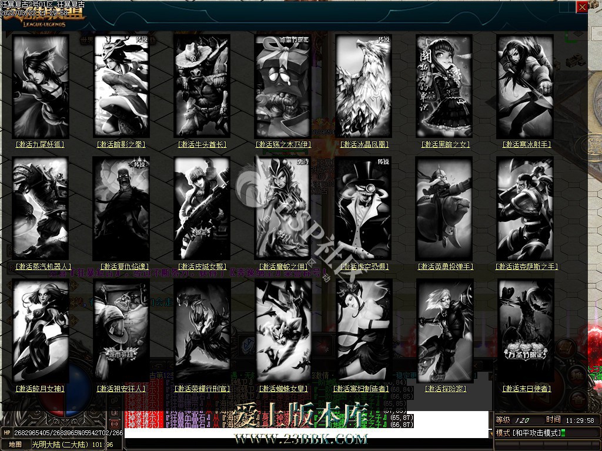Click the 激活冰晶凤凰 link
The width and height of the screenshot is (602, 451).
364,144
